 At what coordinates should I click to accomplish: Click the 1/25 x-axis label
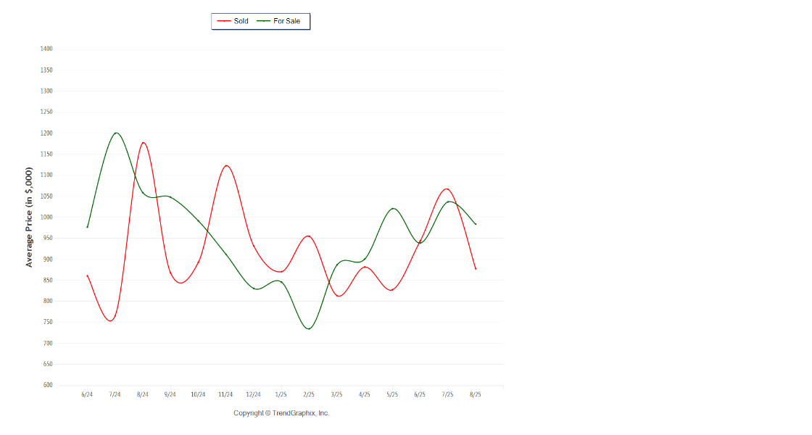coord(281,394)
